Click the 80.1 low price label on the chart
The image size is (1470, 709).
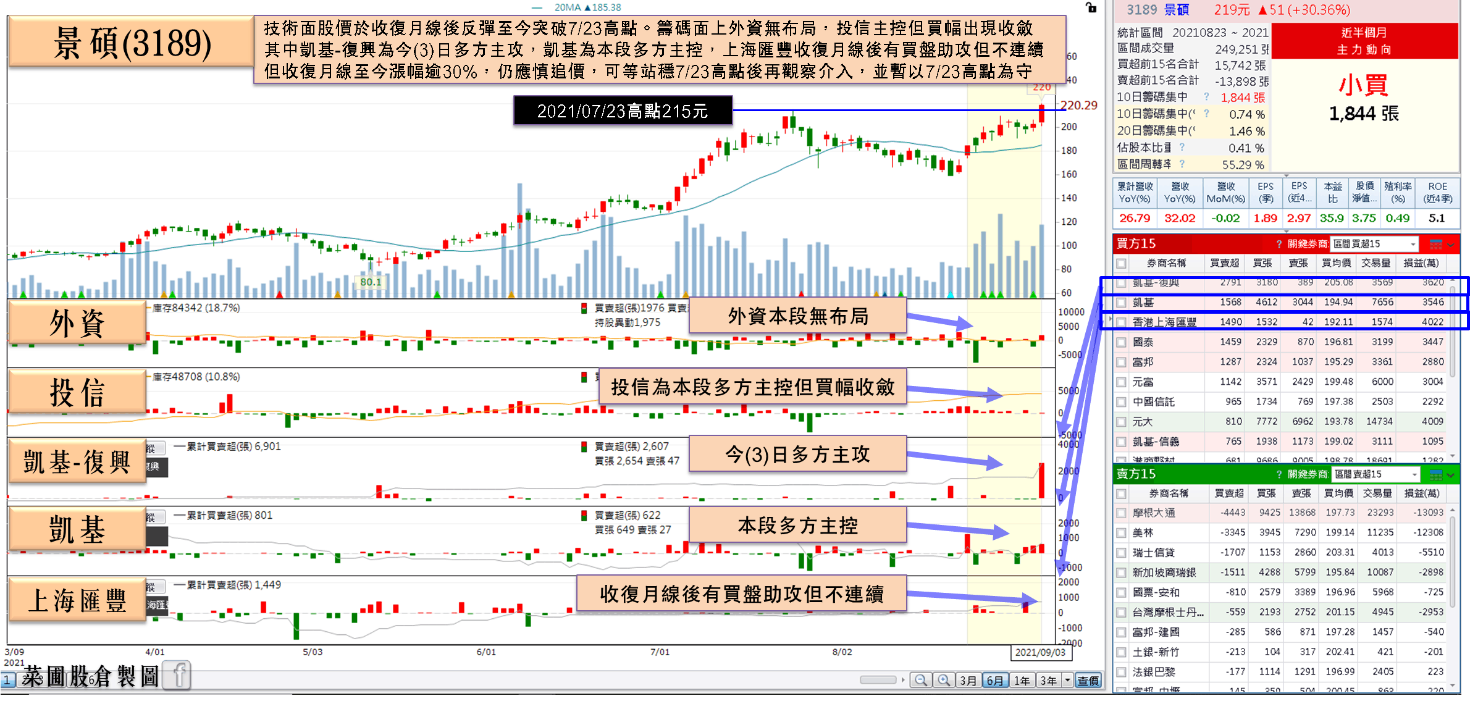[371, 282]
